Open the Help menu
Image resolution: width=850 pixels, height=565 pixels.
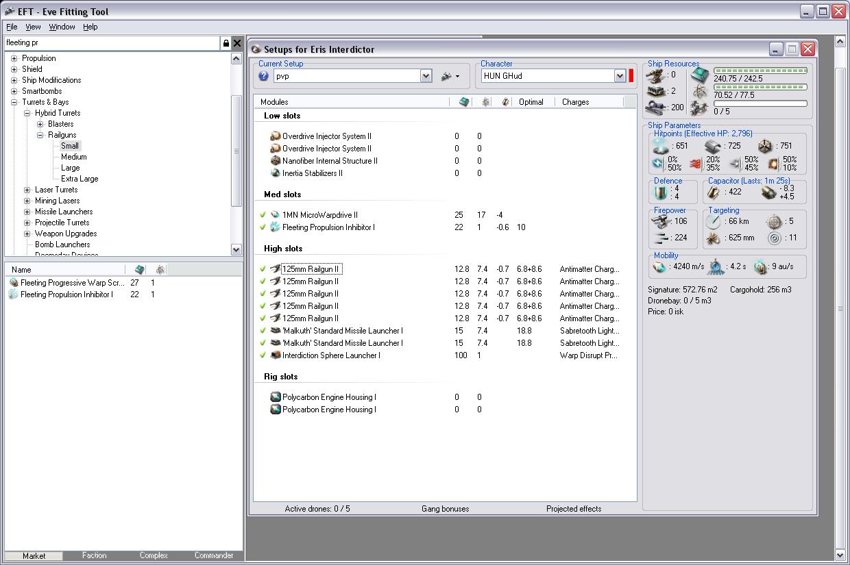click(90, 27)
